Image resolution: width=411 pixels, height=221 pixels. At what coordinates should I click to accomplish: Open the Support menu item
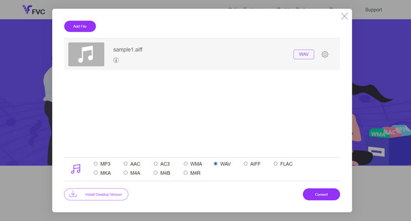[x=373, y=10]
